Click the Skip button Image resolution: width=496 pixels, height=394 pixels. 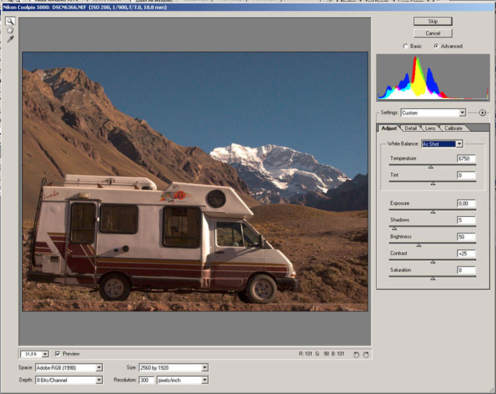pyautogui.click(x=433, y=21)
